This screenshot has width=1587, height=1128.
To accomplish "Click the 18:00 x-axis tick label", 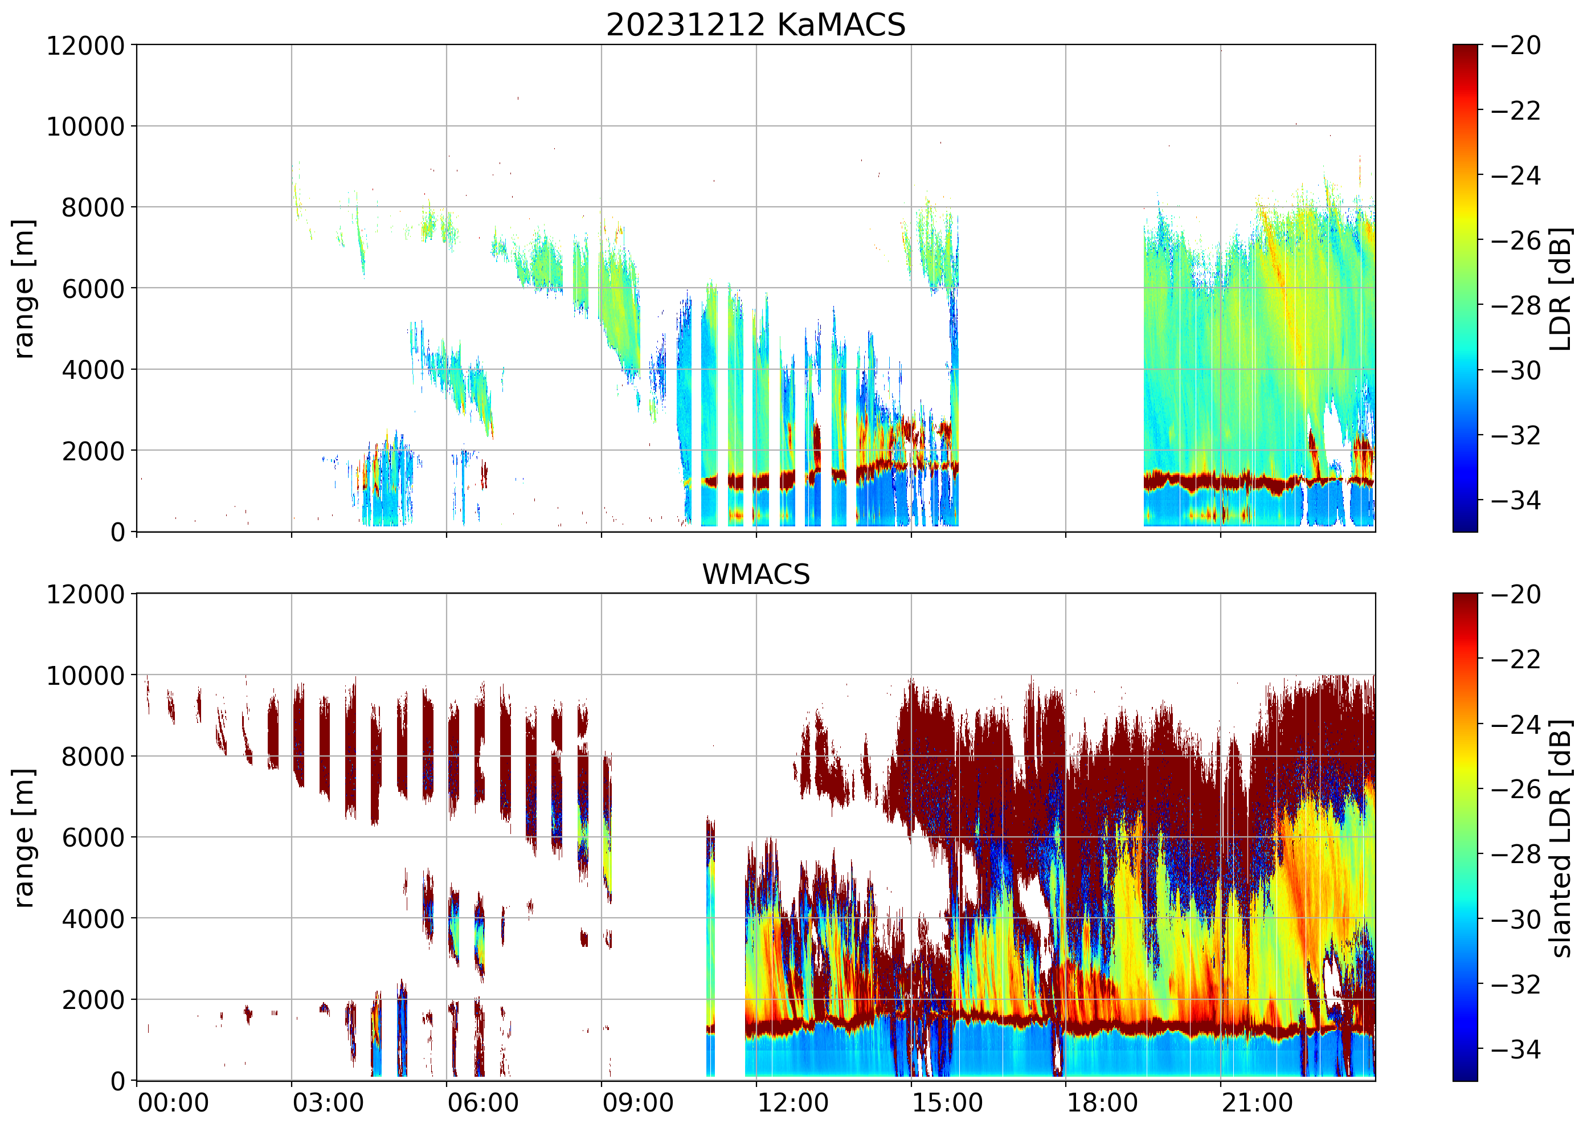I will [1102, 1103].
